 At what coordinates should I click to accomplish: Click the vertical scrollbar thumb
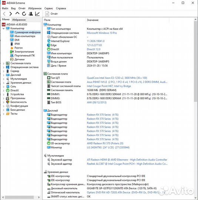pyautogui.click(x=195, y=61)
